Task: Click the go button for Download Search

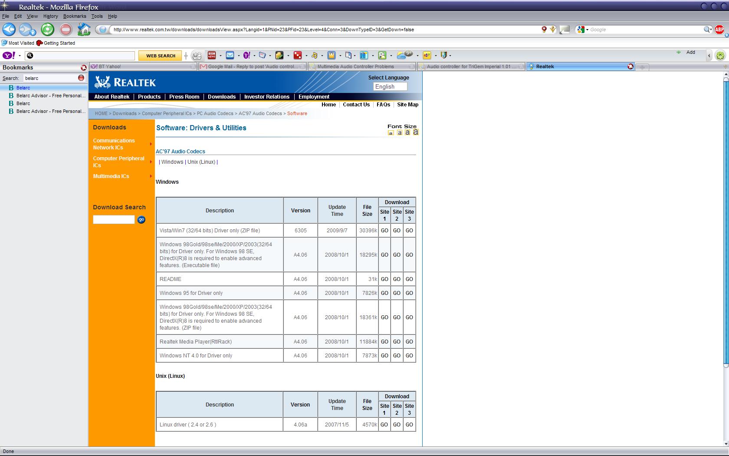Action: [x=141, y=220]
